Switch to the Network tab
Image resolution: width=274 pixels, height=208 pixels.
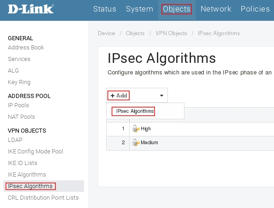click(216, 9)
